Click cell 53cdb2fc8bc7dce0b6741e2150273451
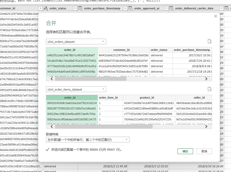231x172 pixels. pyautogui.click(x=72, y=61)
